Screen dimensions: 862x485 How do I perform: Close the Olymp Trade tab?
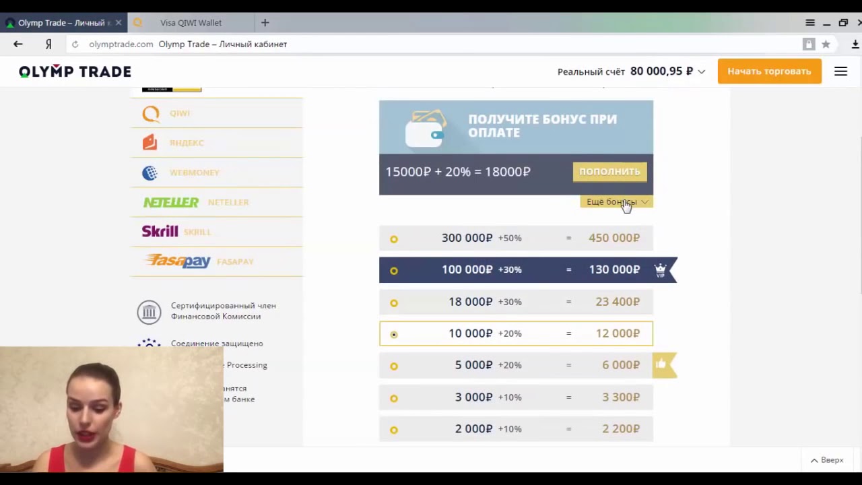(119, 23)
